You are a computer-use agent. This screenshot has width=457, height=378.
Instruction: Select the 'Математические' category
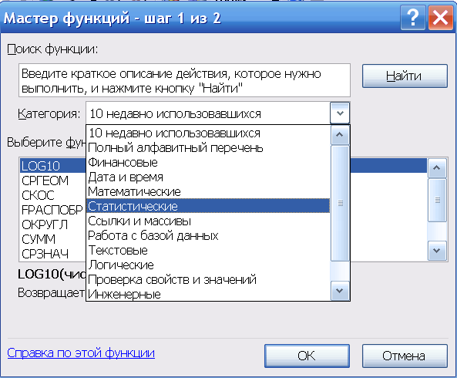click(208, 191)
